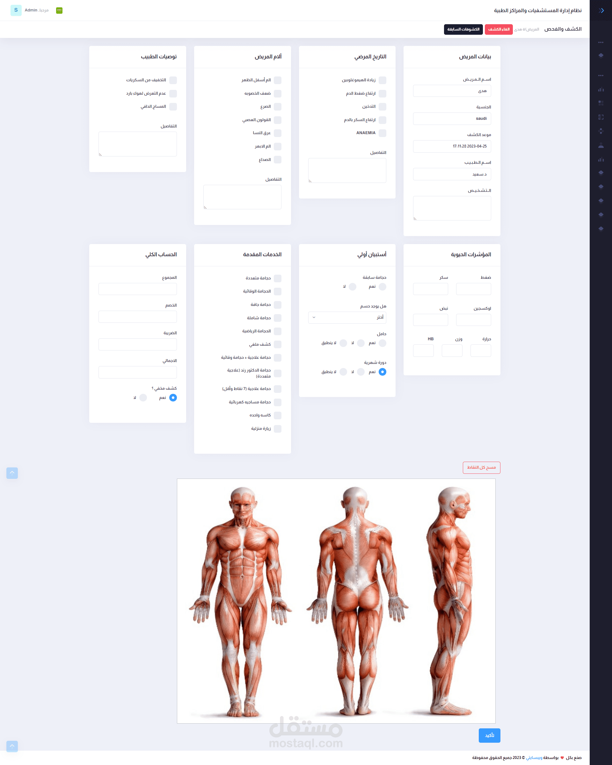Viewport: 612px width, 765px height.
Task: Click the dashed-frame scan sidebar icon
Action: 601,117
